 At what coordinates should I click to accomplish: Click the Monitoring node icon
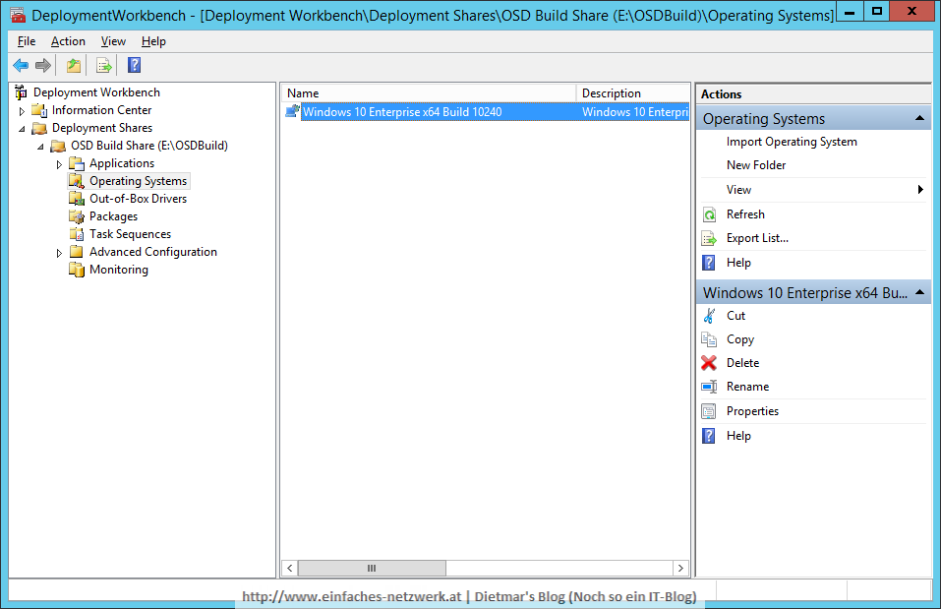[x=77, y=270]
